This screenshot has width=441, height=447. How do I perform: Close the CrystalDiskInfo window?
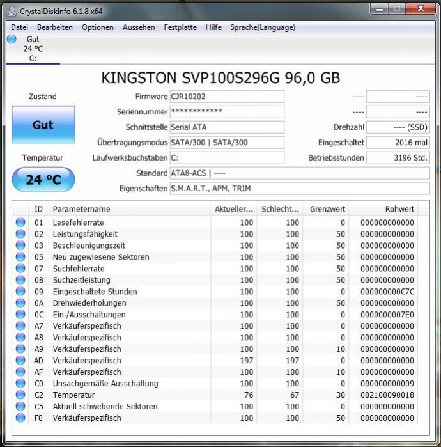[421, 9]
